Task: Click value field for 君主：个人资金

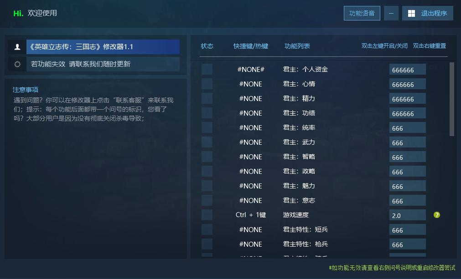Action: pyautogui.click(x=408, y=70)
